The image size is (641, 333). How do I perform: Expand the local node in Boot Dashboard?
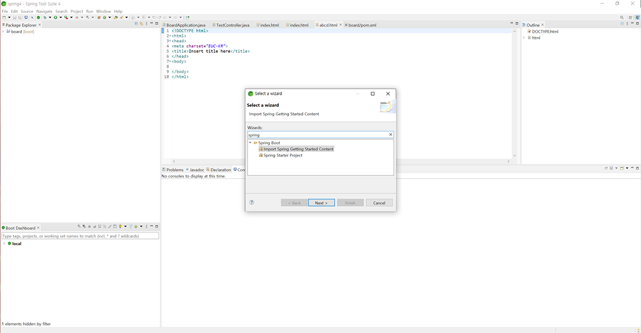click(4, 243)
